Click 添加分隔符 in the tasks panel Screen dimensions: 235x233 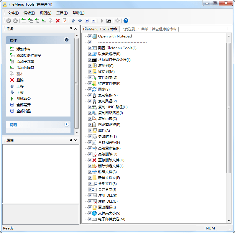tap(25, 68)
